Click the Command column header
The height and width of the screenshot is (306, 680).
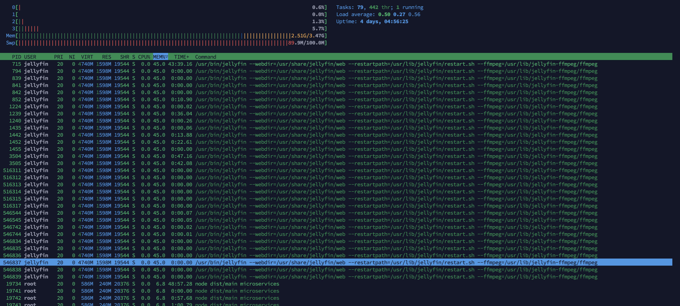[205, 57]
